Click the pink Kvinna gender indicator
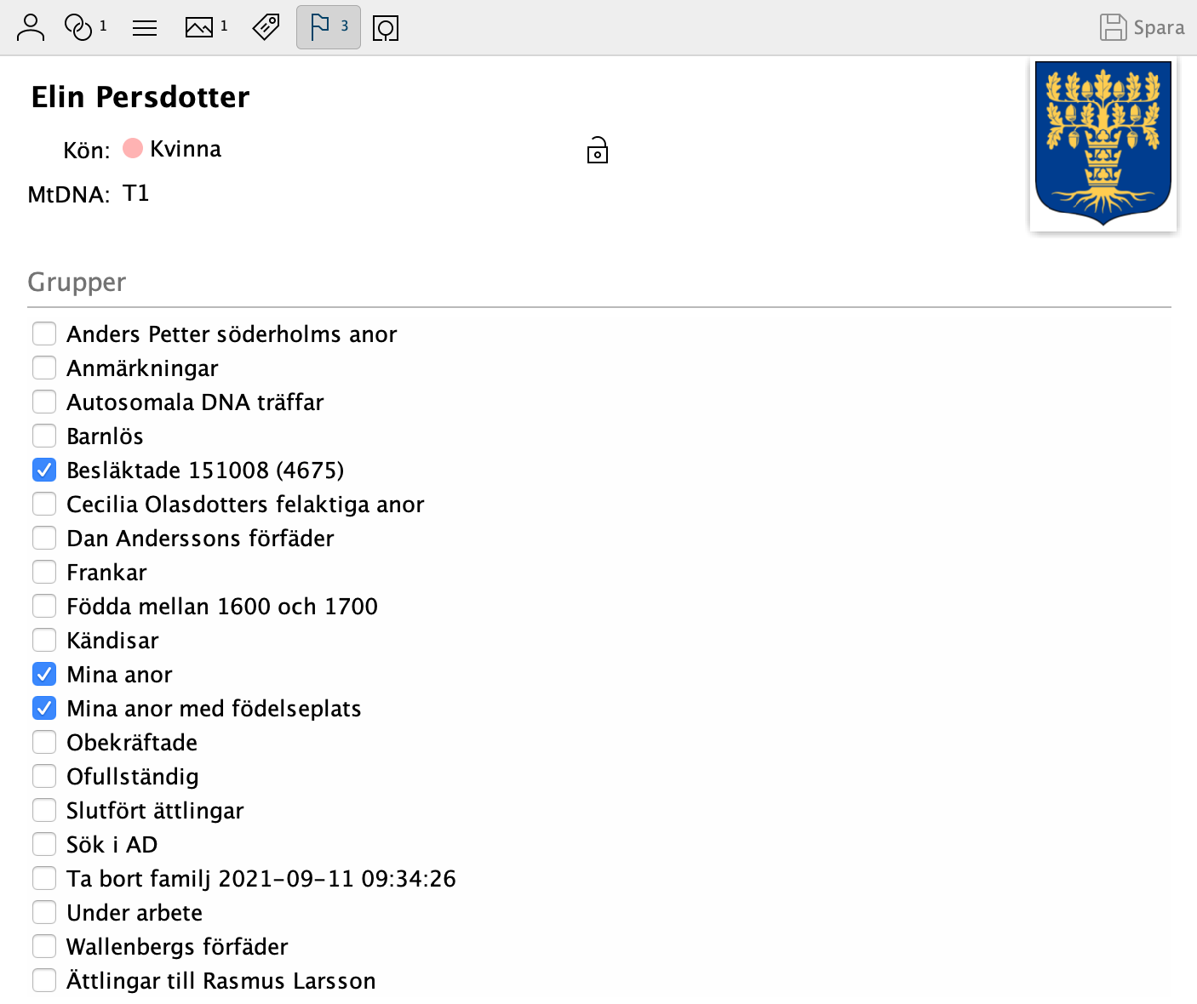 click(x=133, y=149)
